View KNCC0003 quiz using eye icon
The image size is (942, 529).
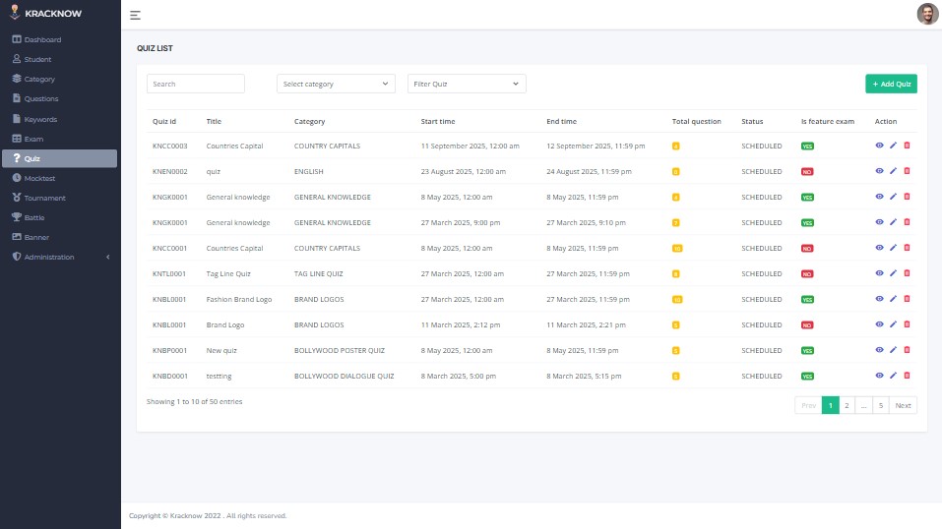(x=879, y=146)
